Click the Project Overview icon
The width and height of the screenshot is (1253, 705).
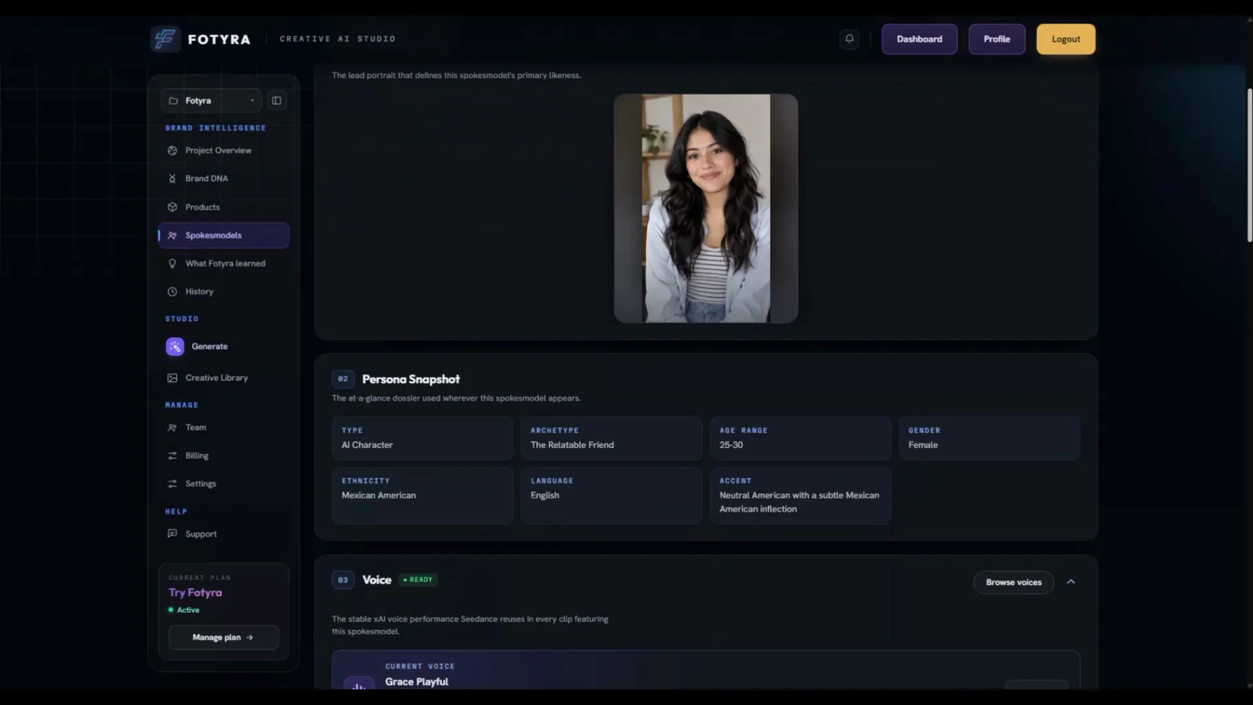click(172, 151)
